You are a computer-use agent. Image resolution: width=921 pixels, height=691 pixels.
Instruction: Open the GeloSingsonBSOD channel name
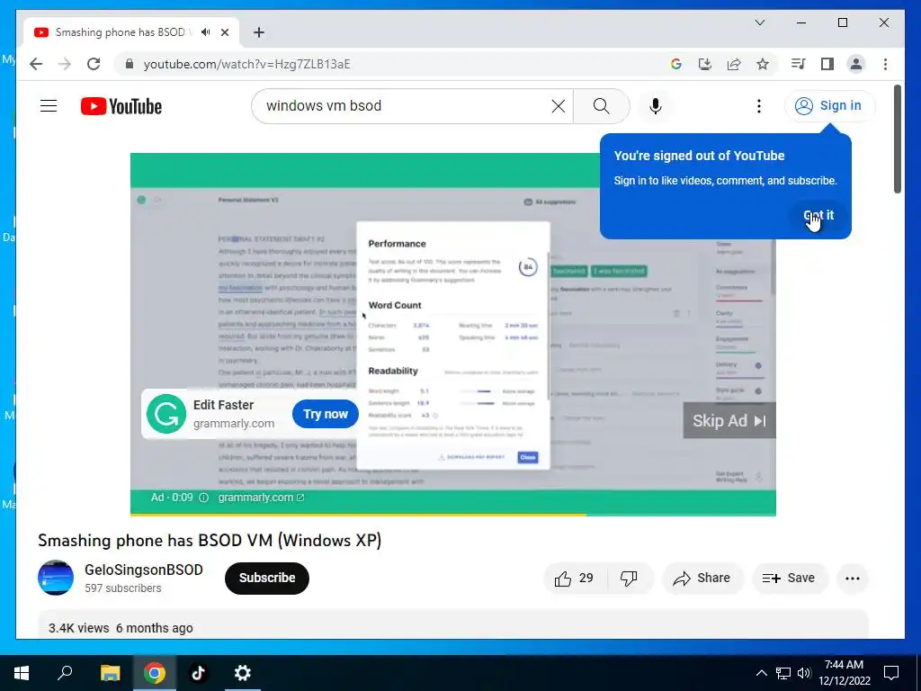(x=143, y=570)
